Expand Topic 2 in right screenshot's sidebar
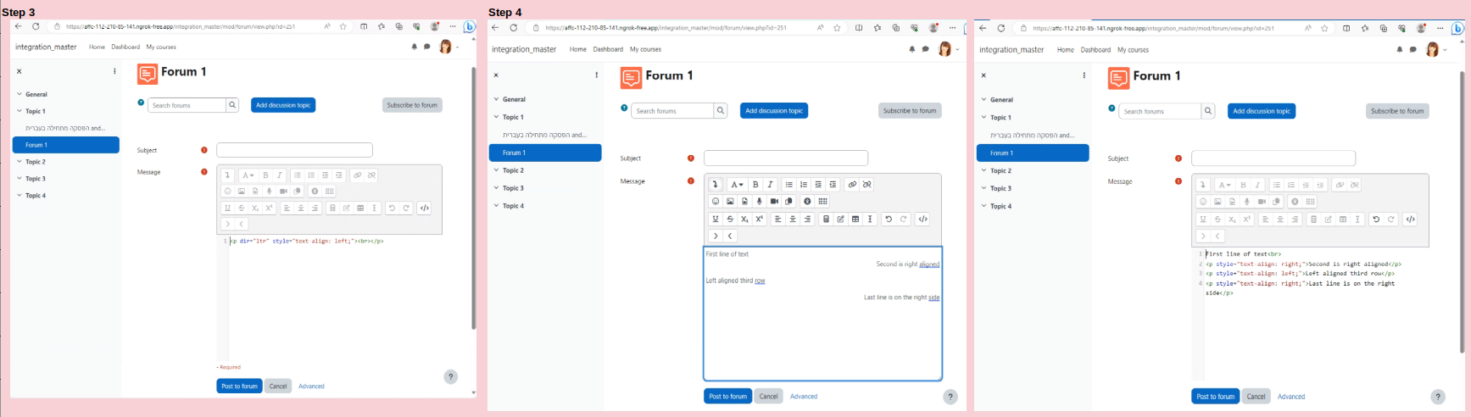The height and width of the screenshot is (417, 1471). click(x=984, y=171)
